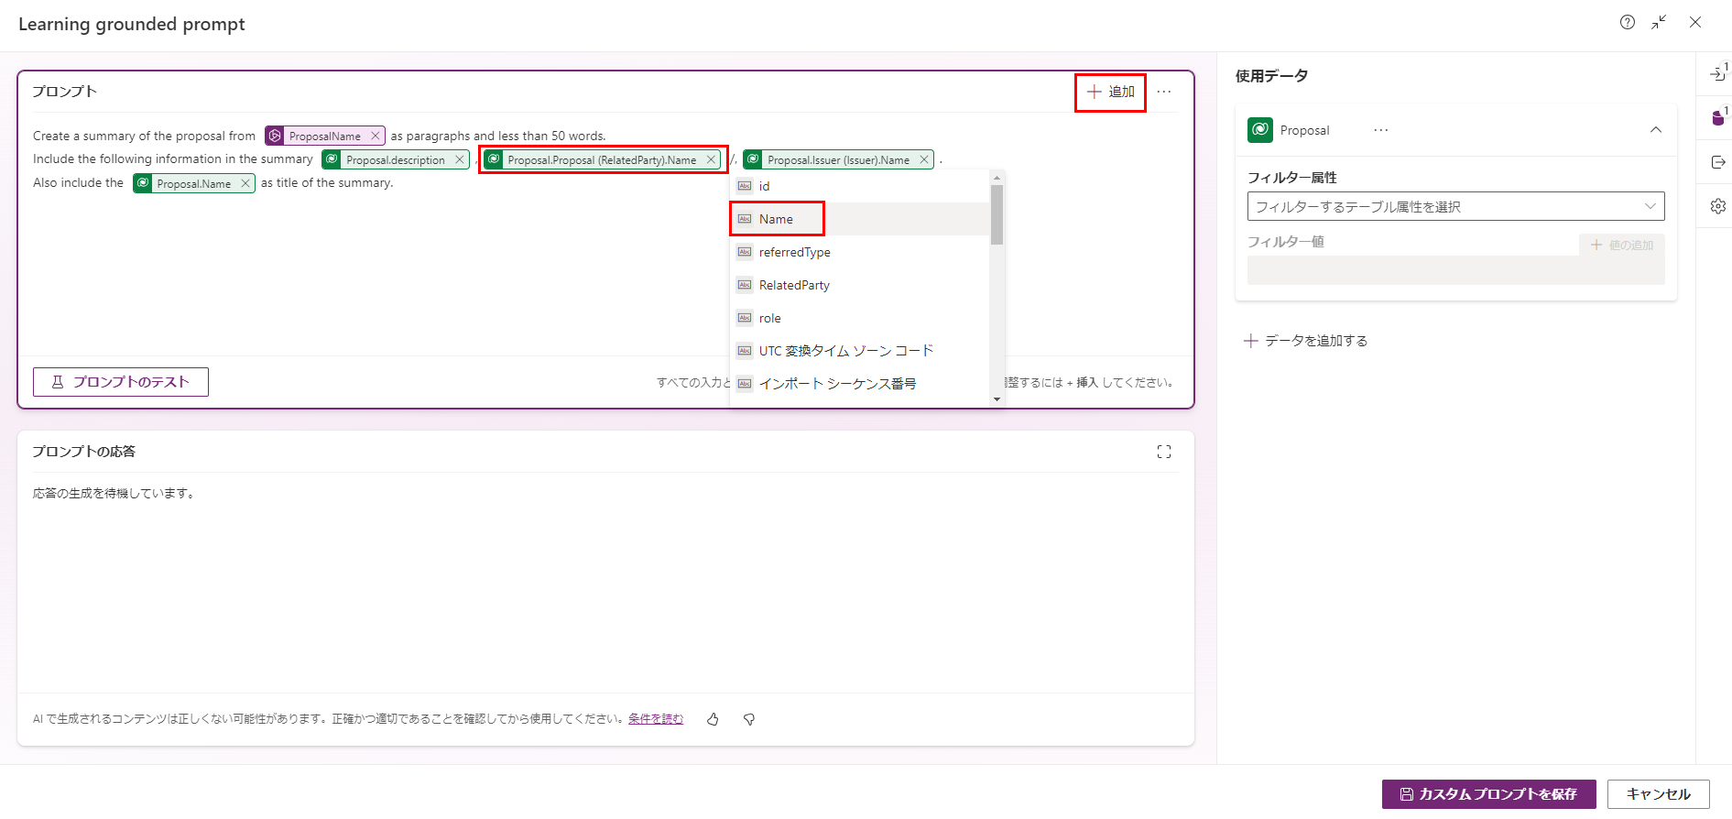This screenshot has width=1732, height=819.
Task: Remove the Proposal.Issuer (Issuer).Name chip
Action: pos(924,159)
